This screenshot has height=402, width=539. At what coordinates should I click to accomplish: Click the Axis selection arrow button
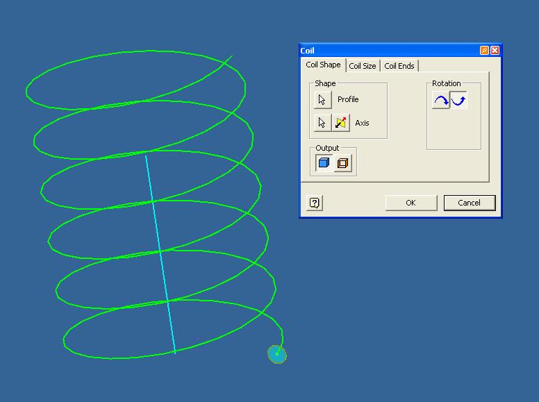click(322, 123)
